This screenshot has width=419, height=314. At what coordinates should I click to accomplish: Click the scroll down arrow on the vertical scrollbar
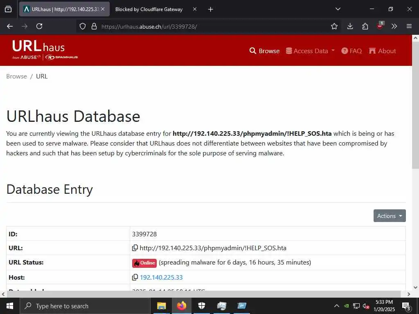pos(415,287)
